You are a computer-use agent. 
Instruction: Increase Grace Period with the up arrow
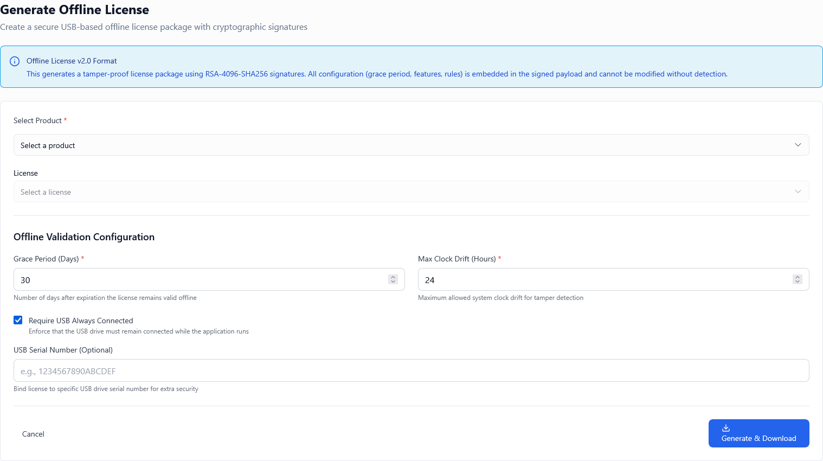[393, 277]
